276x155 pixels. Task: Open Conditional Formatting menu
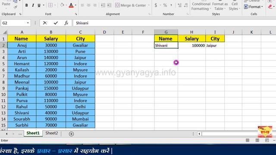[x=201, y=6]
